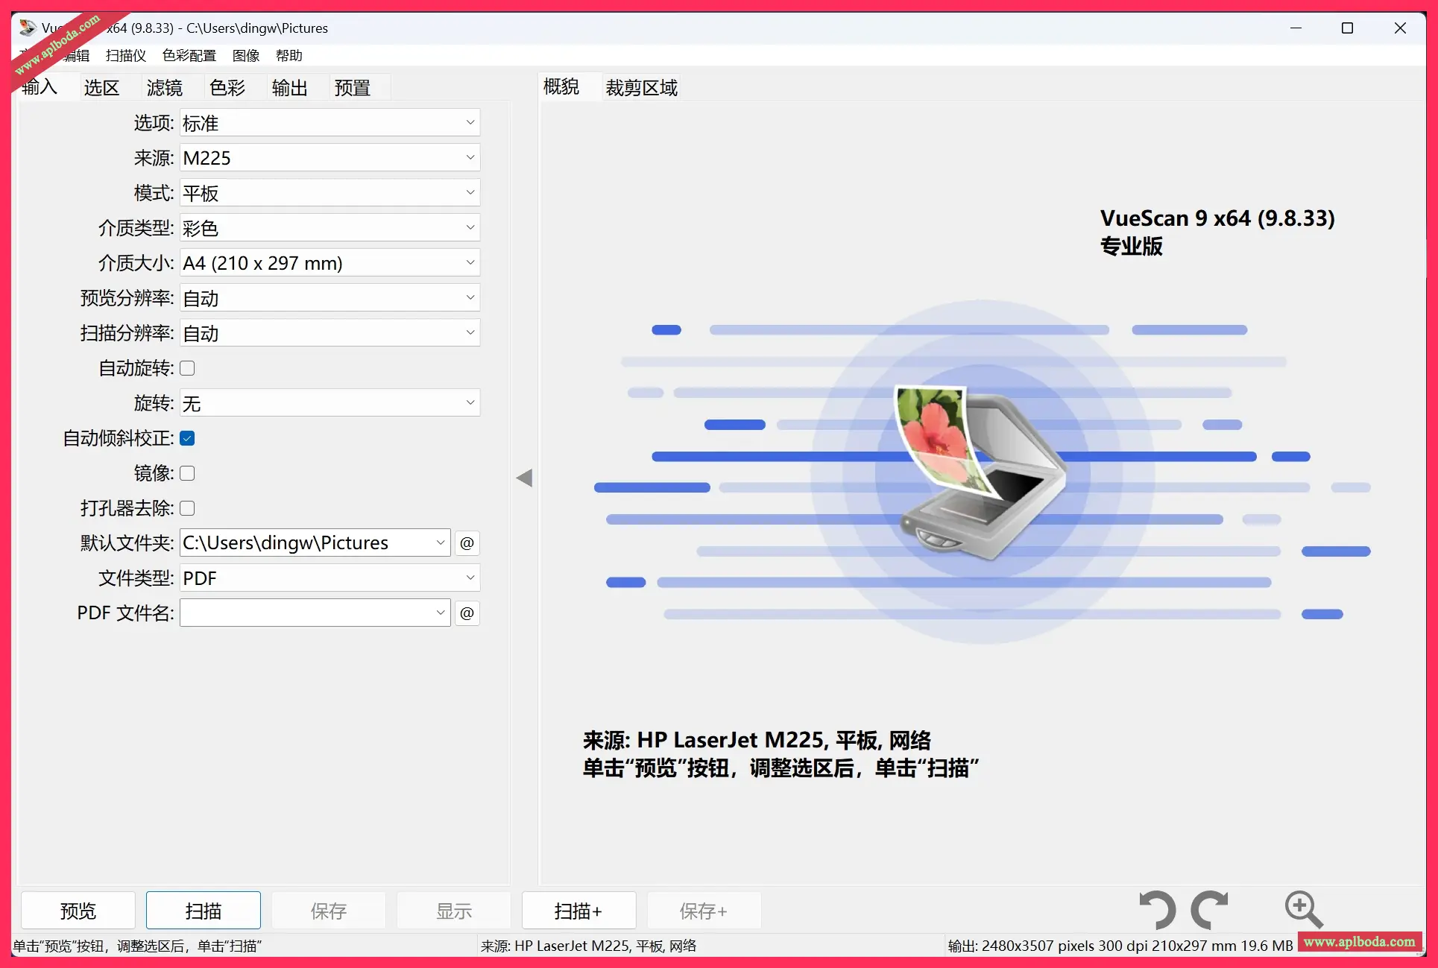Enable the 镜像 checkbox
The height and width of the screenshot is (968, 1438).
click(x=187, y=473)
